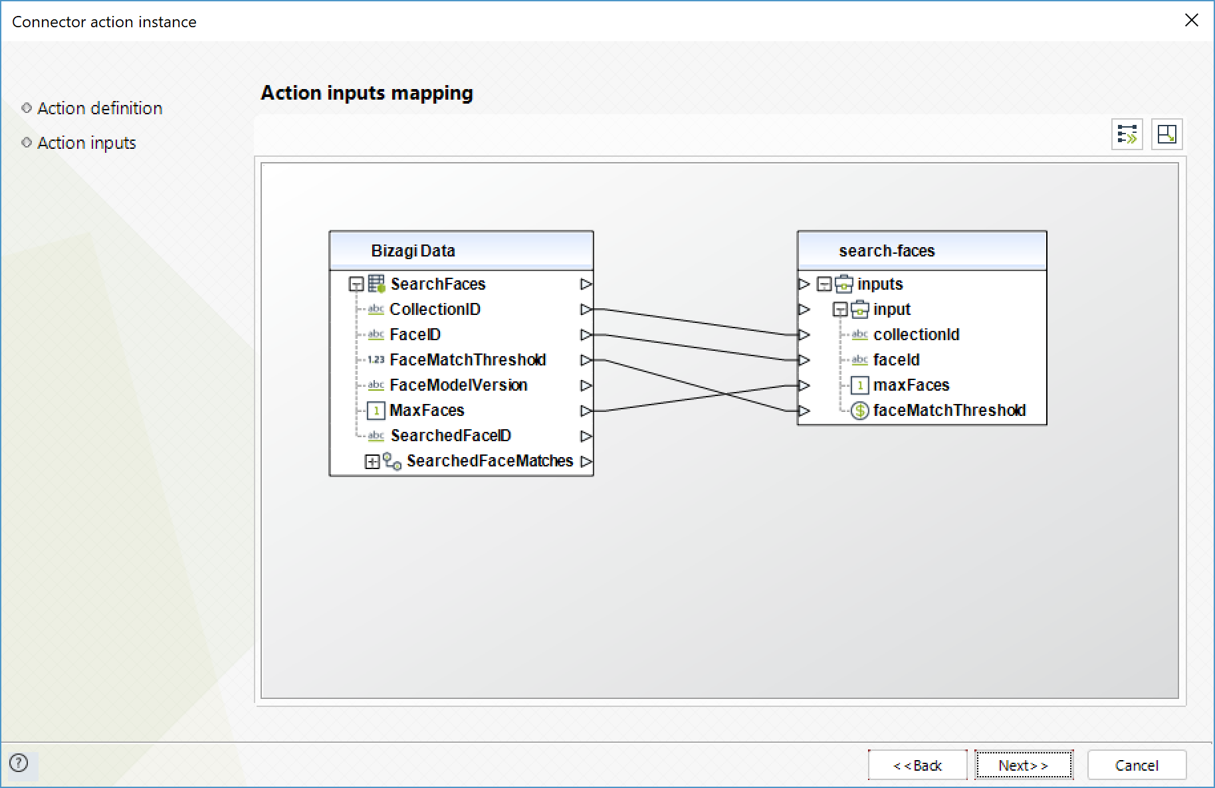Open help via the question mark icon
Image resolution: width=1215 pixels, height=788 pixels.
(x=19, y=763)
